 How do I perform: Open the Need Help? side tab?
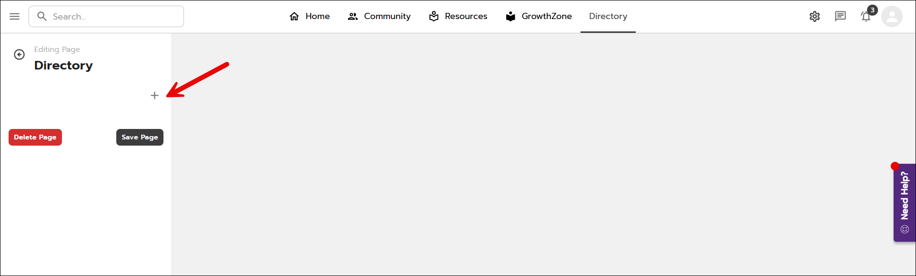904,196
